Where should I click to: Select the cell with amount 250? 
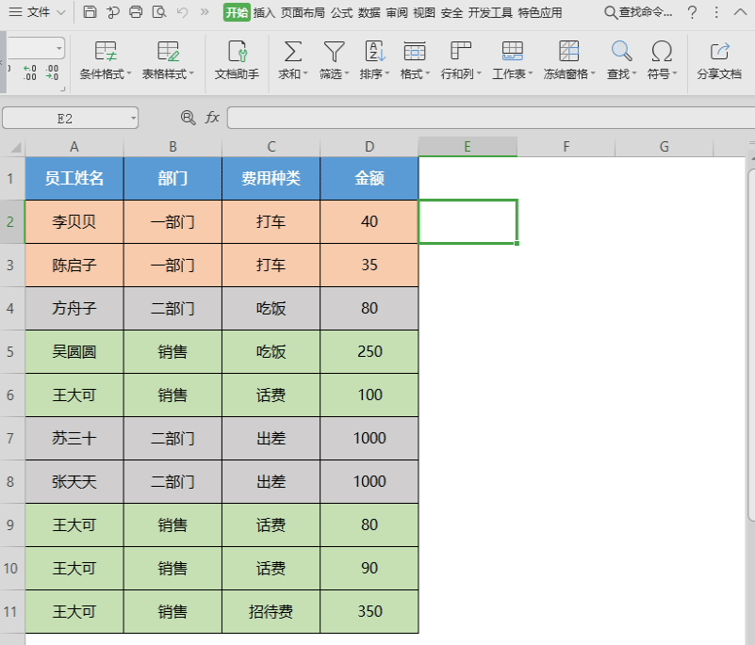pyautogui.click(x=369, y=351)
